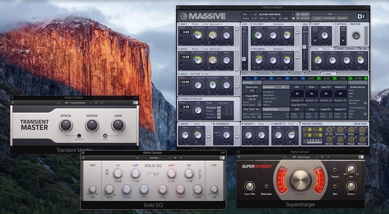The image size is (389, 214).
Task: Open Filter 2 Bandpass type dropdown
Action: (279, 49)
